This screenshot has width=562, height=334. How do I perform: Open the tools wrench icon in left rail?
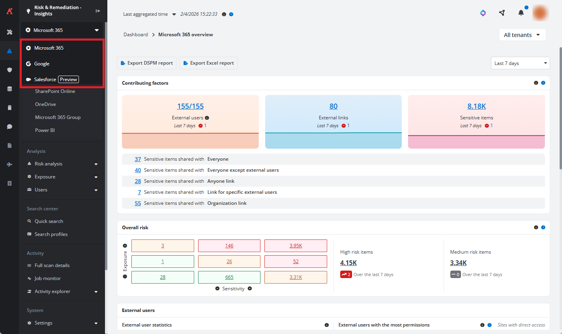(x=9, y=32)
